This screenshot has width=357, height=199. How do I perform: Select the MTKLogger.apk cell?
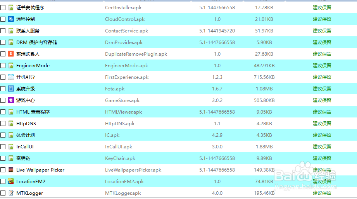tap(123, 193)
